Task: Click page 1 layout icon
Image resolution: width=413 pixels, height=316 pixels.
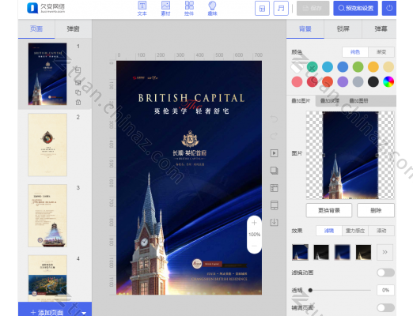Action: pyautogui.click(x=78, y=83)
